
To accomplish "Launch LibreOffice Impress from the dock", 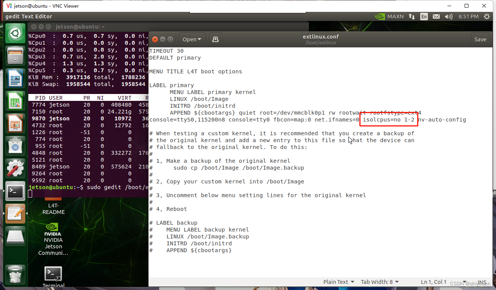I will pyautogui.click(x=15, y=123).
